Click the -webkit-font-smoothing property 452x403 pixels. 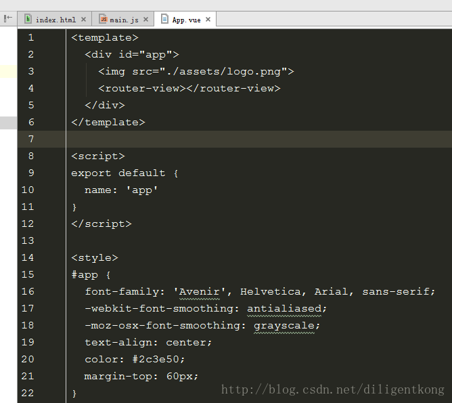pyautogui.click(x=159, y=309)
